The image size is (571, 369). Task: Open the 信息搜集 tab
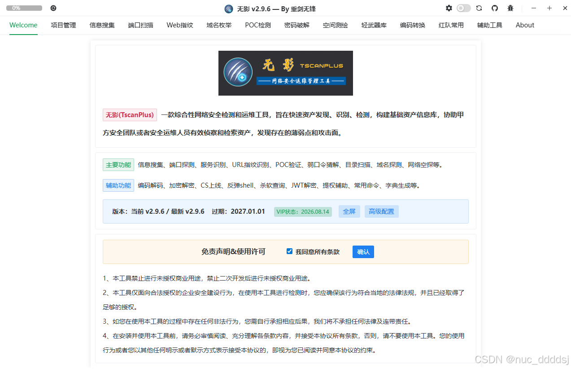click(x=102, y=25)
